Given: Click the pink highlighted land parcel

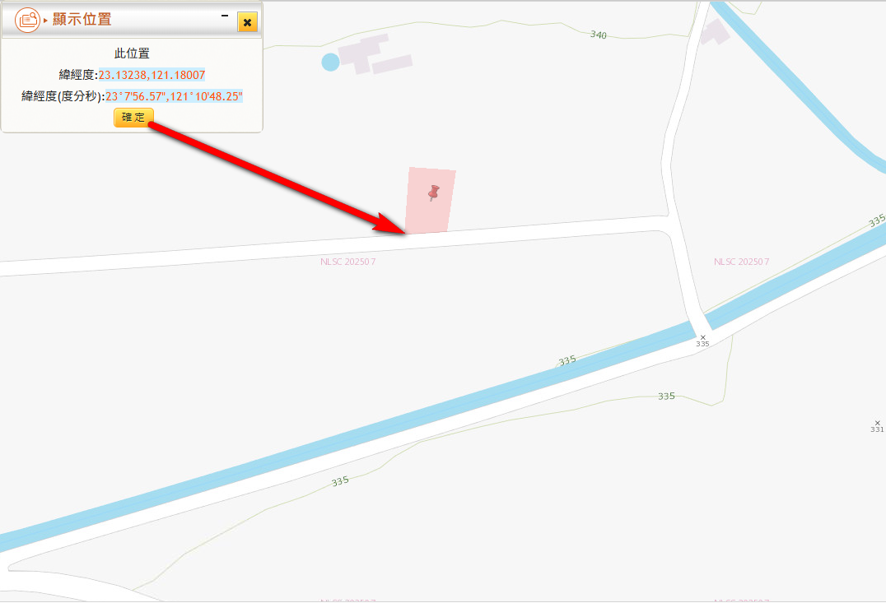Looking at the screenshot, I should tap(430, 201).
